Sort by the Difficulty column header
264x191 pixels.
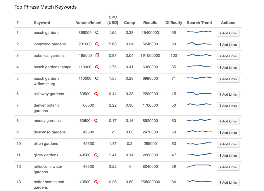point(174,23)
